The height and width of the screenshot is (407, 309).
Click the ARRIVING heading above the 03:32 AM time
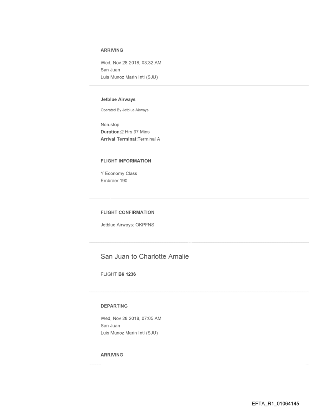[112, 50]
